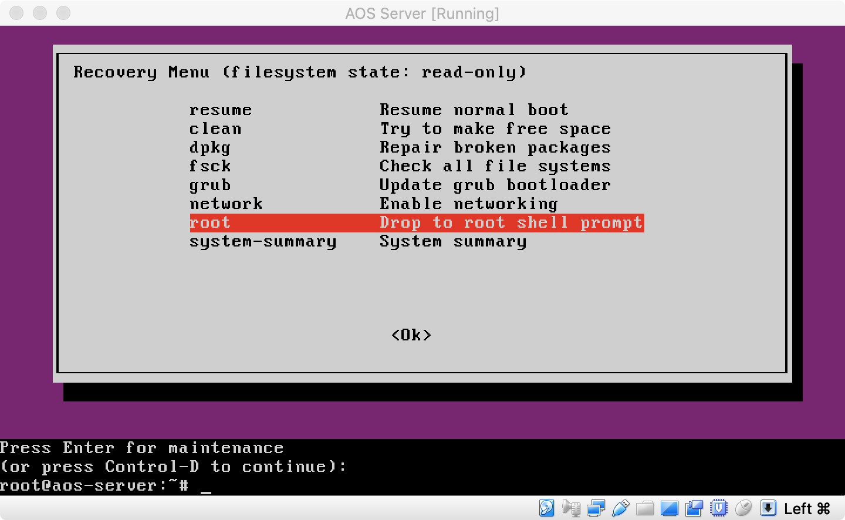Select clean to make free space

point(215,129)
